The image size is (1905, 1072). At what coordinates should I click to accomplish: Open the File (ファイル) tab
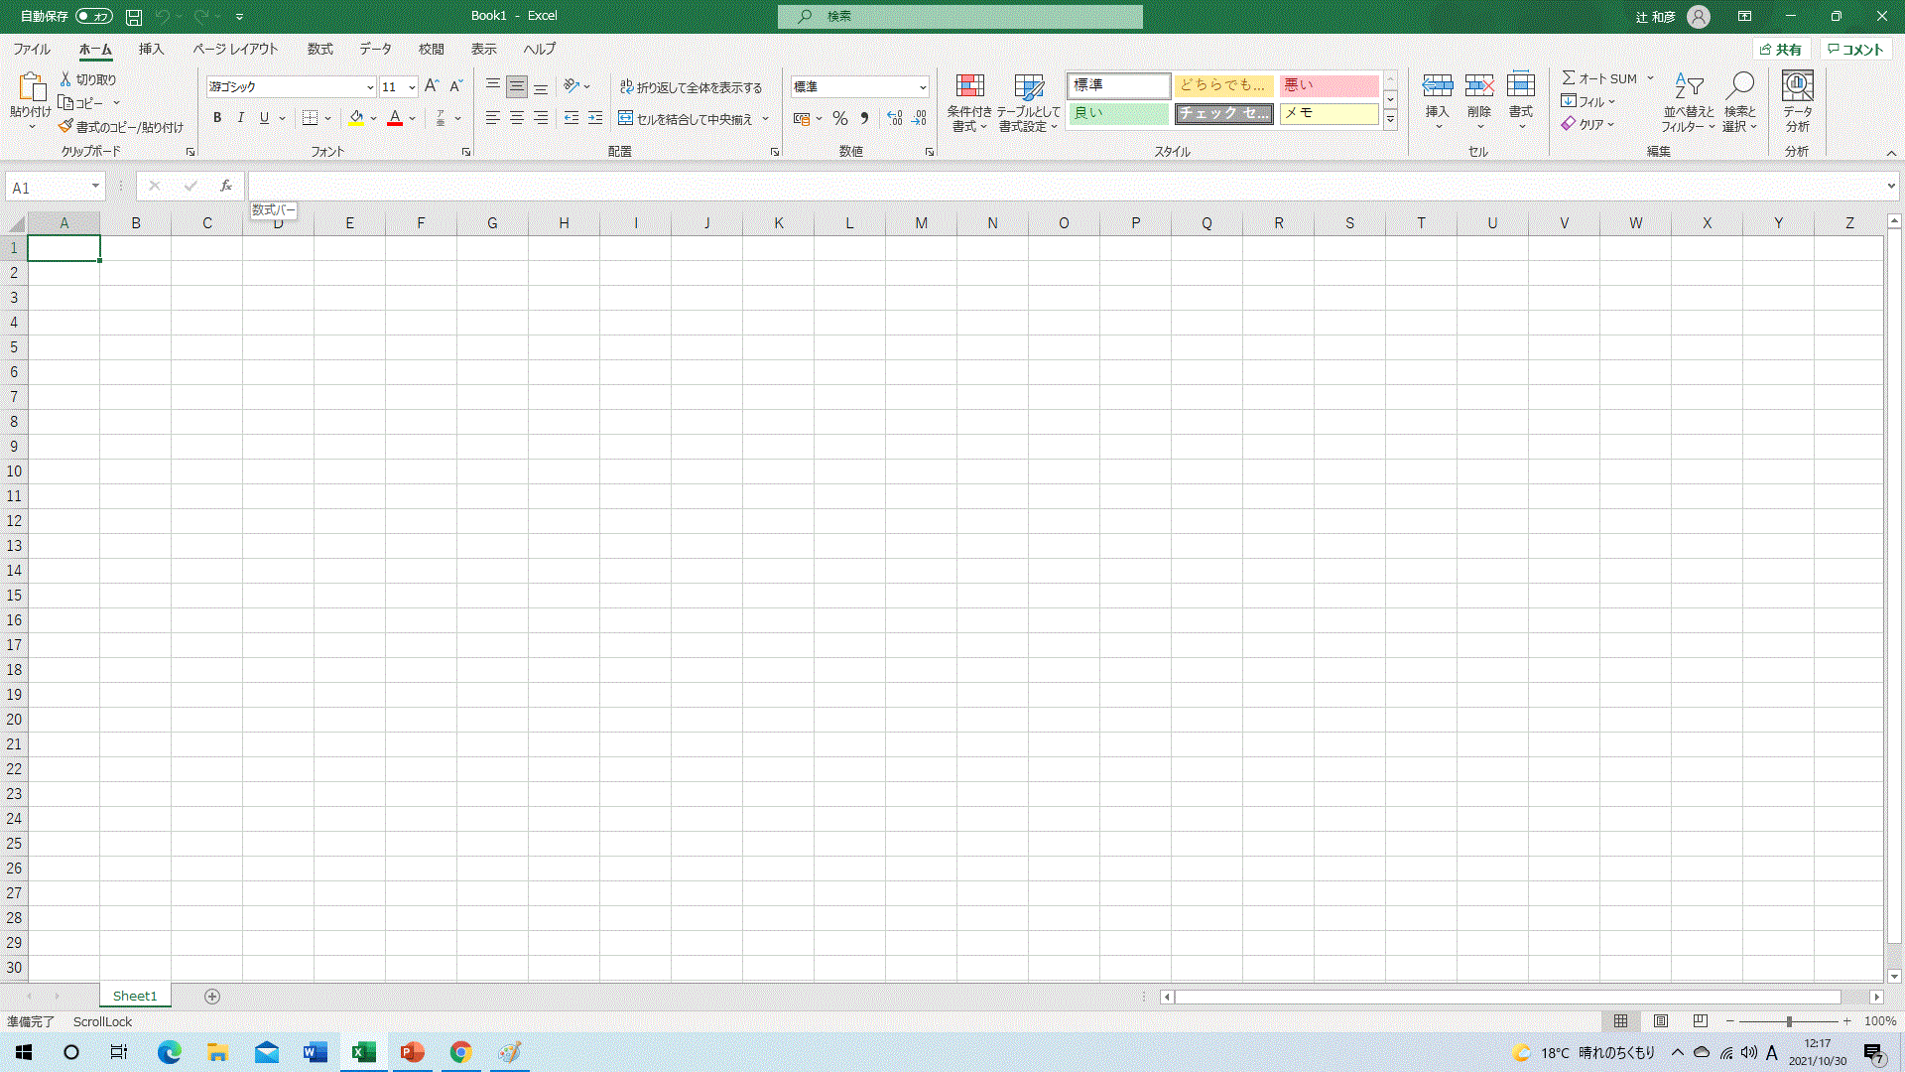click(x=32, y=49)
